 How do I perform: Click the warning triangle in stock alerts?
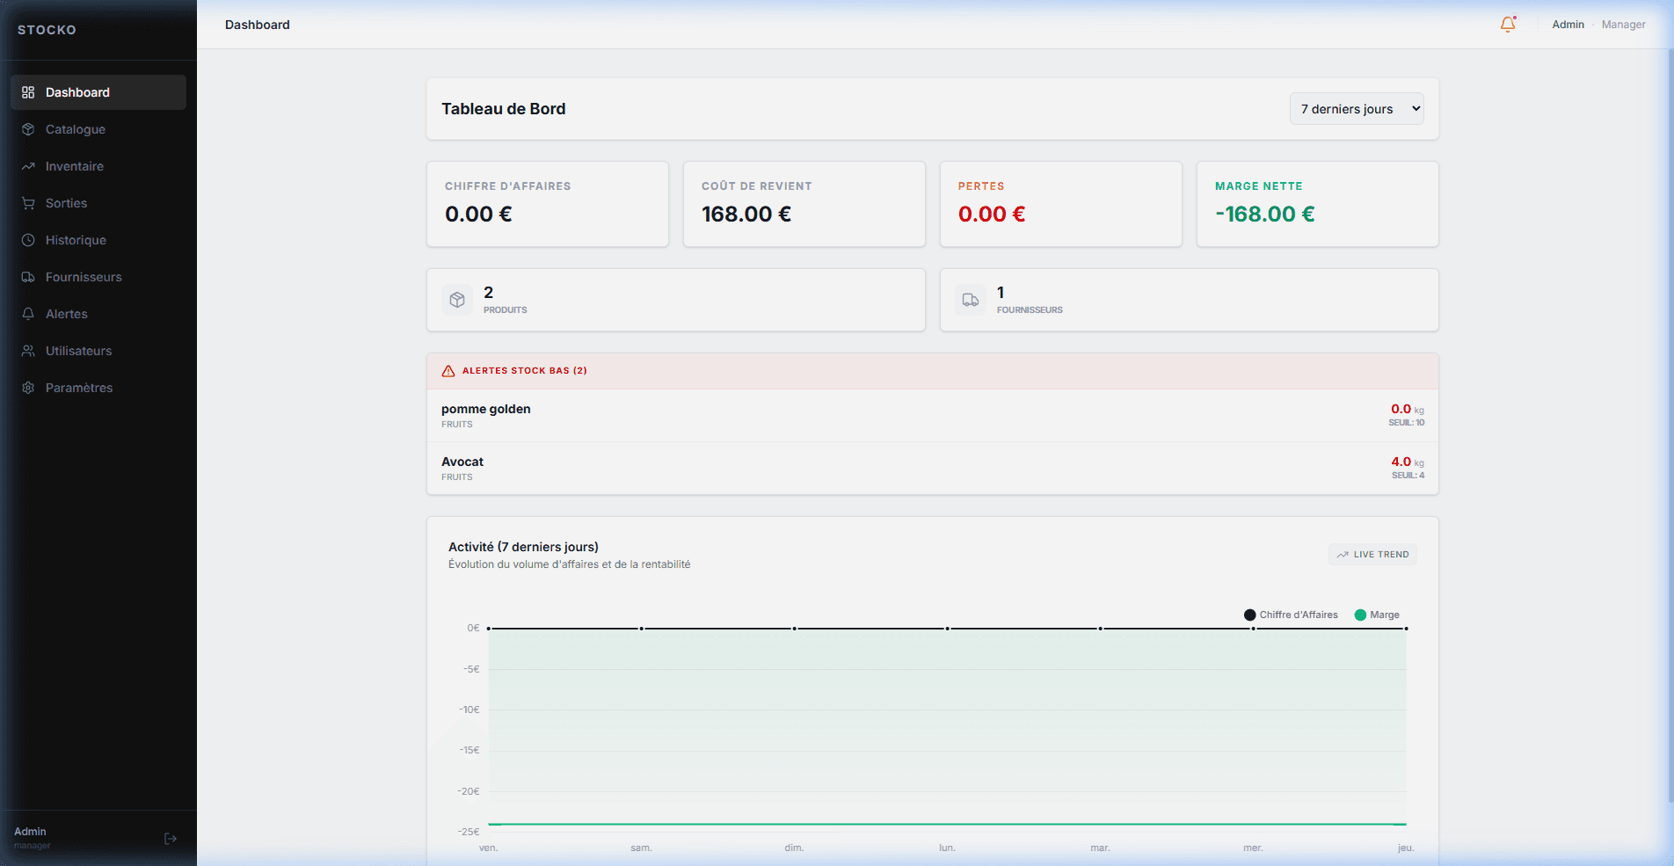tap(448, 371)
